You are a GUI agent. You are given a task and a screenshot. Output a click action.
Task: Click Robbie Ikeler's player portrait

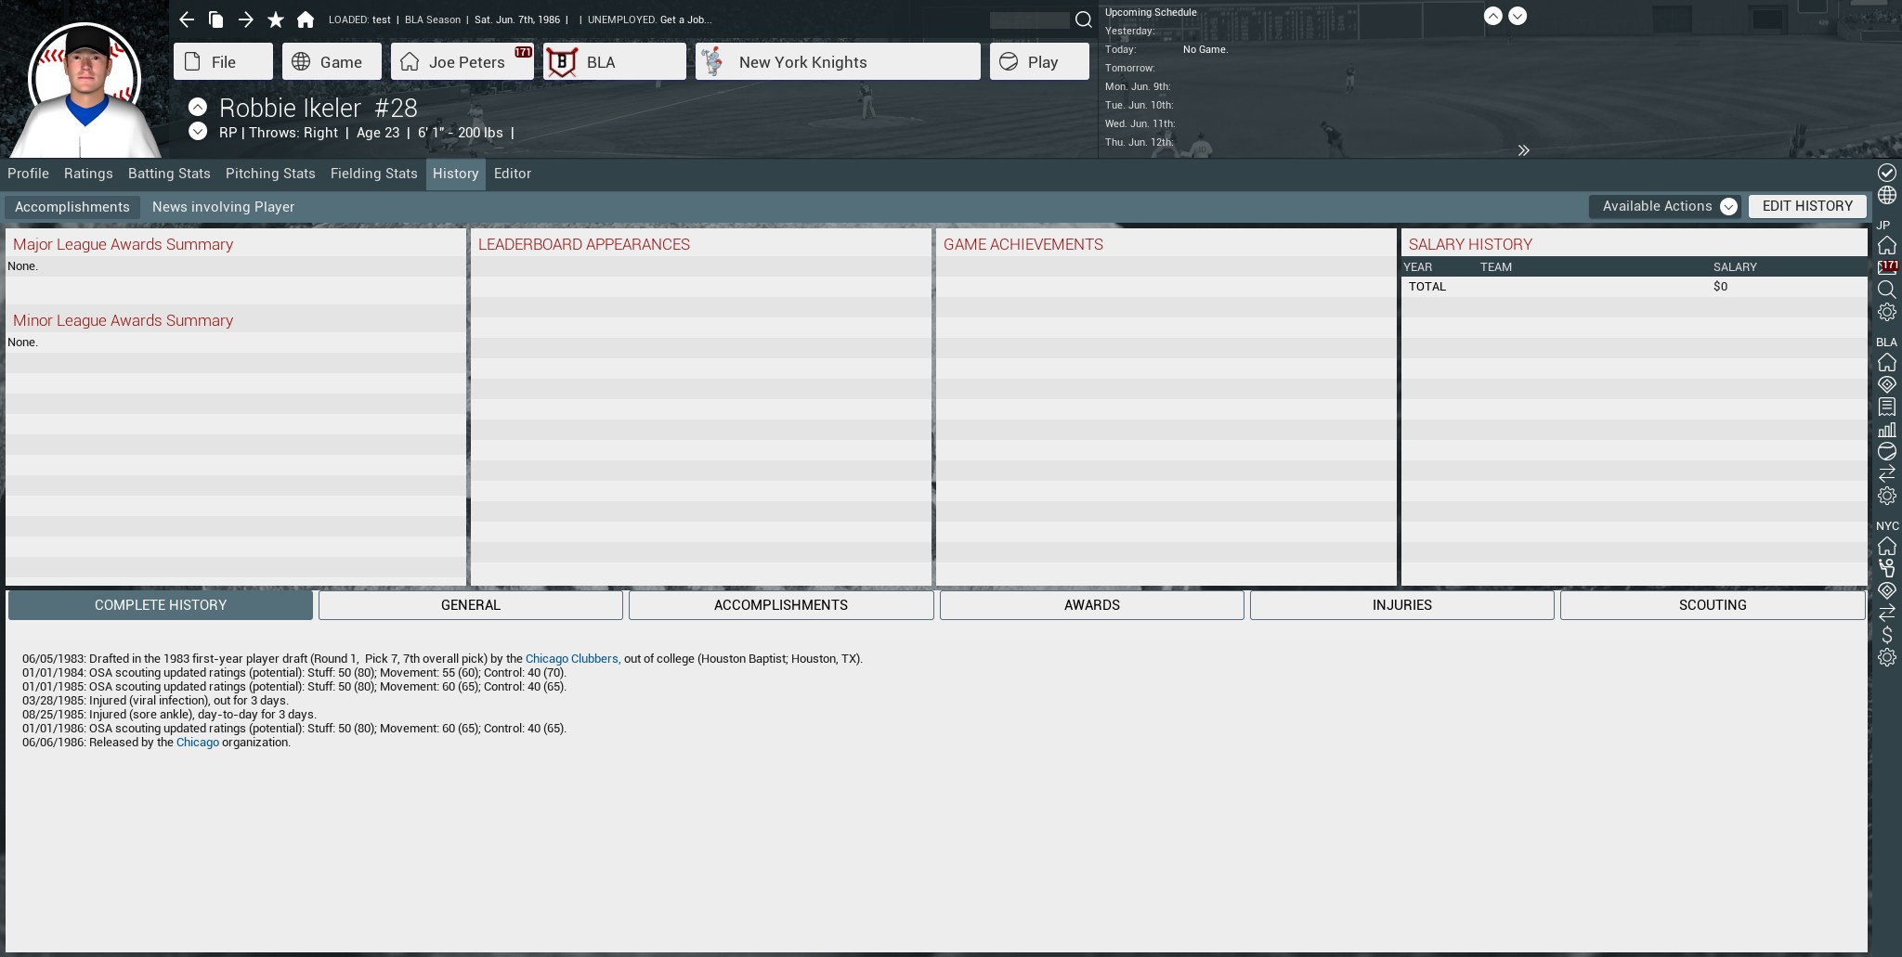point(85,89)
